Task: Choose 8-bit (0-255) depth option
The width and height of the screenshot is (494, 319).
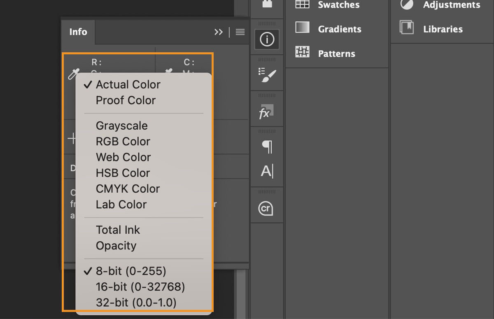Action: 131,271
